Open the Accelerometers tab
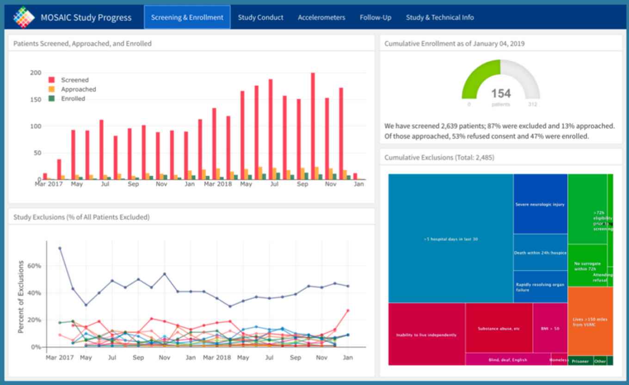 (321, 17)
